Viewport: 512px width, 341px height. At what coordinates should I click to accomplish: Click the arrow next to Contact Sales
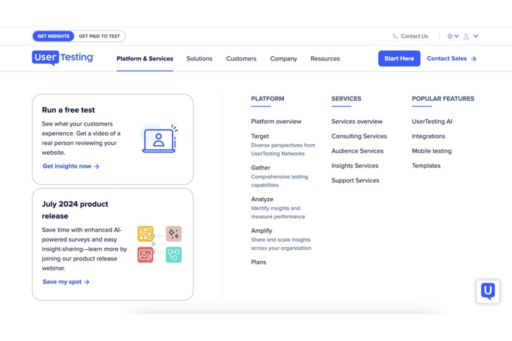pos(474,59)
